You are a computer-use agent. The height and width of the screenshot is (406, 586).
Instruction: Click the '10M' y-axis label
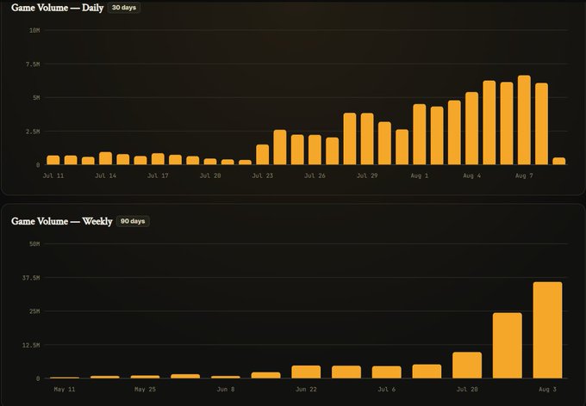pos(34,31)
